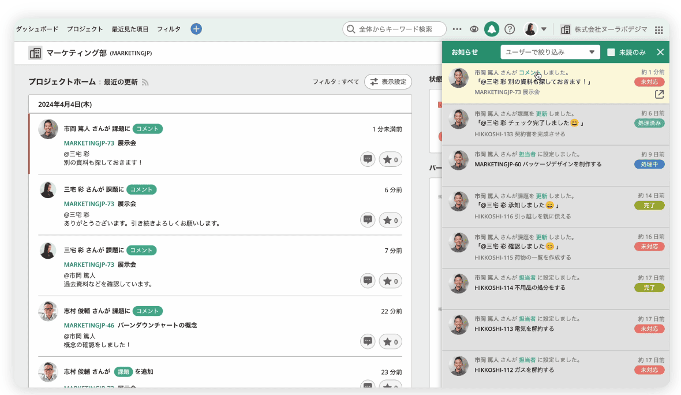The height and width of the screenshot is (395, 681).
Task: Enable the 未読のみ checkbox
Action: [x=611, y=52]
